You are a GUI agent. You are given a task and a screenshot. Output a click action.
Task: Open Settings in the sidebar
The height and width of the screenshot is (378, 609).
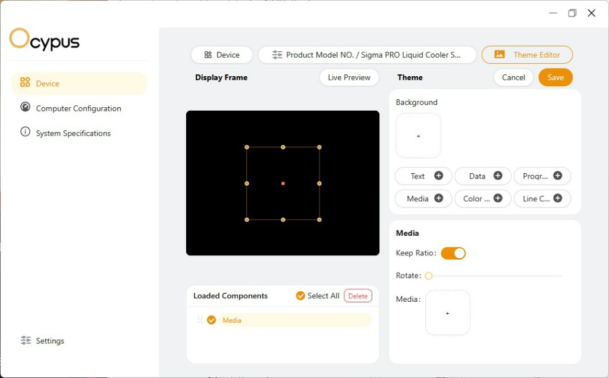(49, 341)
